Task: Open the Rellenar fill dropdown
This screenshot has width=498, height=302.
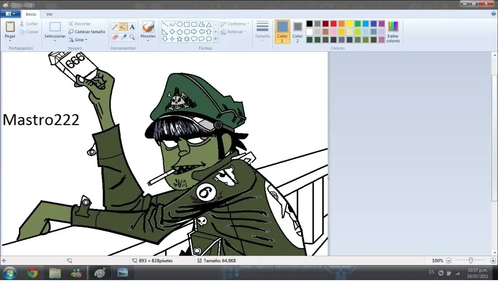Action: click(234, 32)
